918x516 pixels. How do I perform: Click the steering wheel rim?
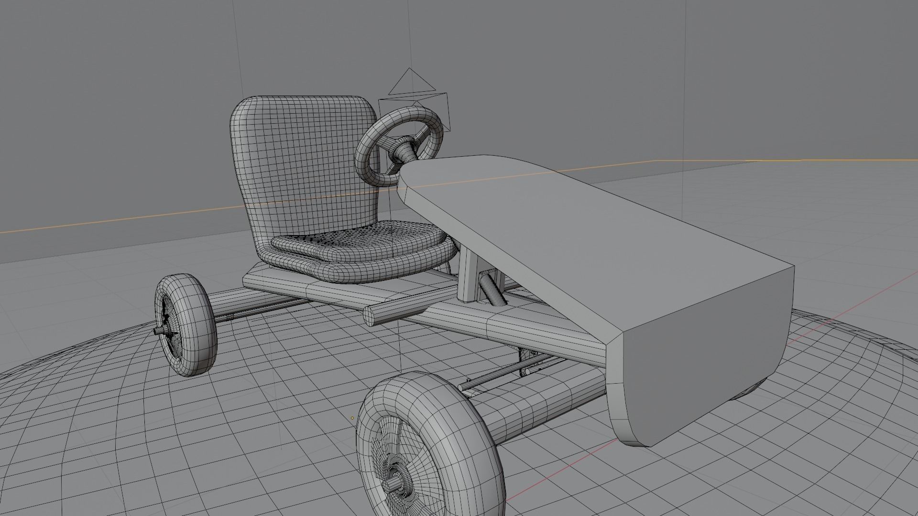[399, 146]
